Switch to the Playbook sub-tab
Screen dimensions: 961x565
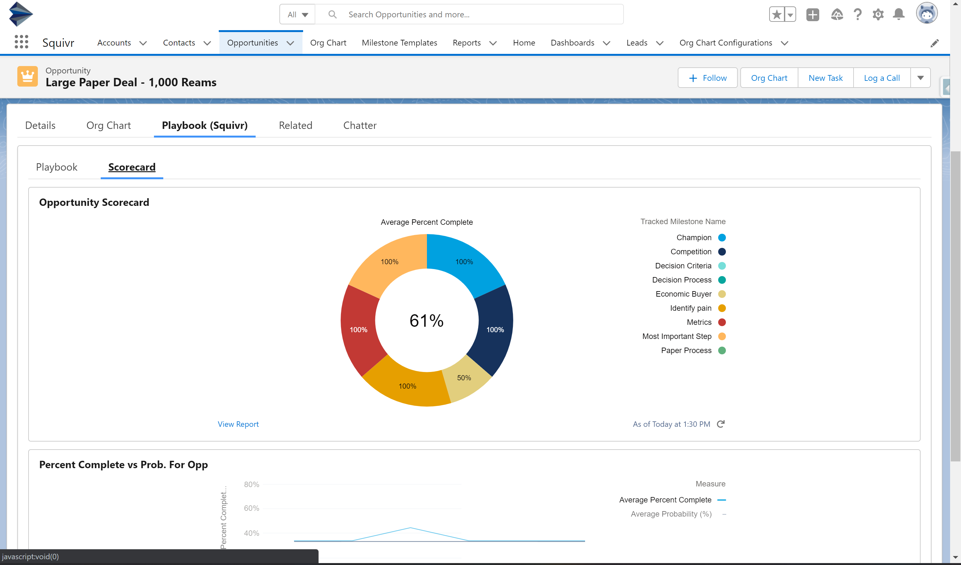point(56,167)
